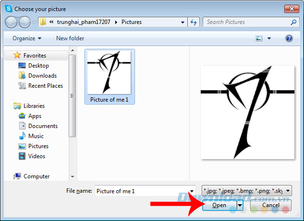Select Favorites in navigation pane
The image size is (304, 221).
pyautogui.click(x=36, y=56)
